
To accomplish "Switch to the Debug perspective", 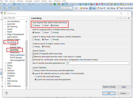I will tap(111, 8).
